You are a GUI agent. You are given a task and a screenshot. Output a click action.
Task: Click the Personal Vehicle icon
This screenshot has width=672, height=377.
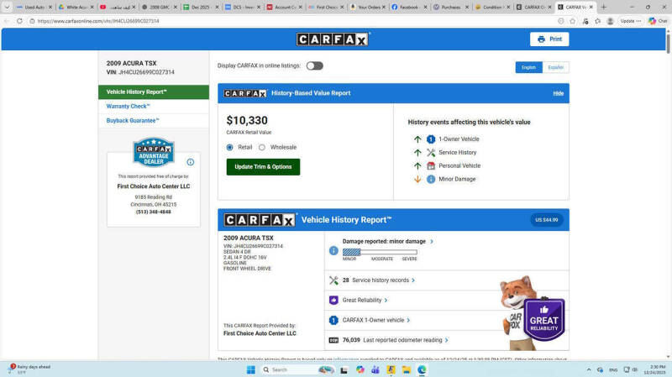point(431,165)
